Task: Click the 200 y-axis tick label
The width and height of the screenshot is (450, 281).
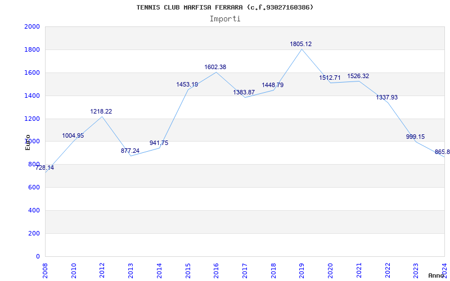Action: coord(34,233)
